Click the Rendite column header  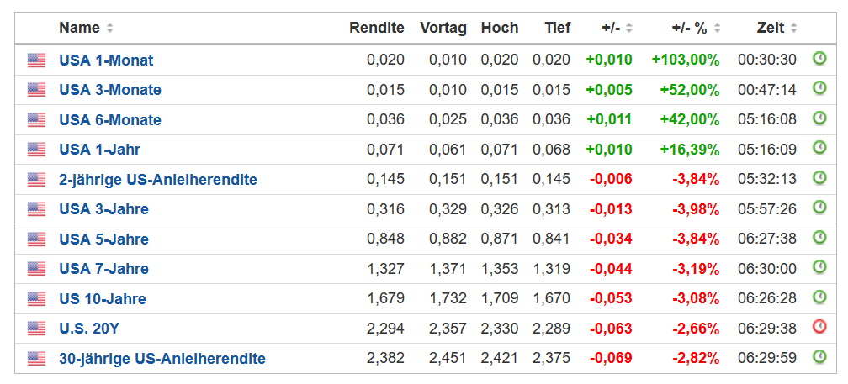[x=377, y=28]
